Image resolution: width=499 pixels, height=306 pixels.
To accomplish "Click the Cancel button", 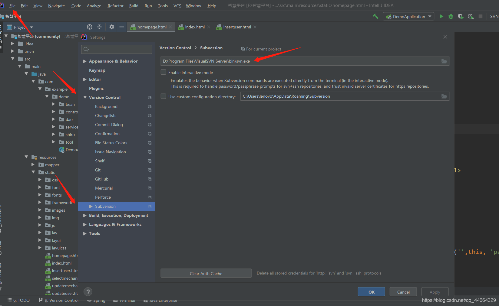I will coord(403,292).
